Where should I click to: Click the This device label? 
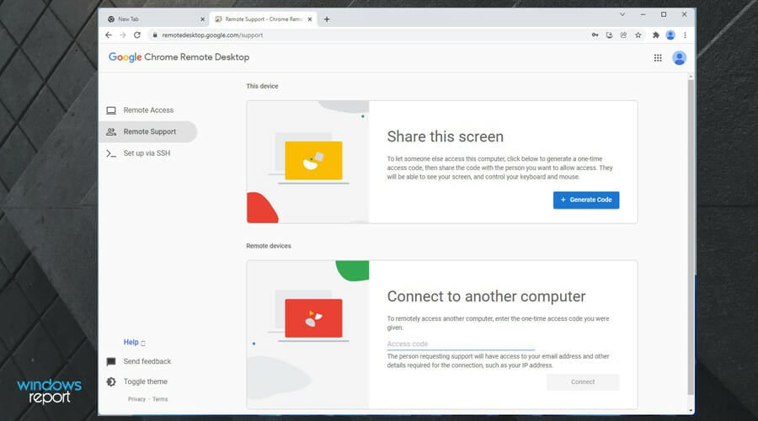pos(262,86)
